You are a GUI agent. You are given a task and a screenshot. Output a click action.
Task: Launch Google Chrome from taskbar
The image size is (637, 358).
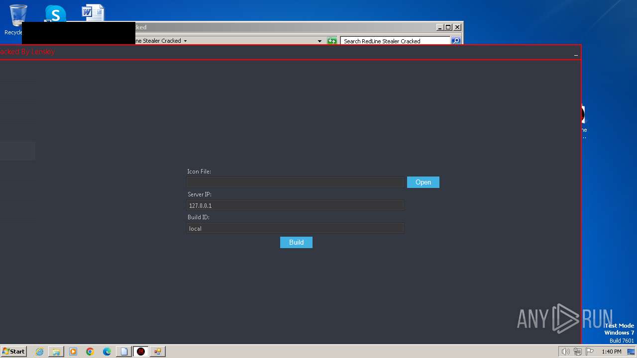pos(90,352)
